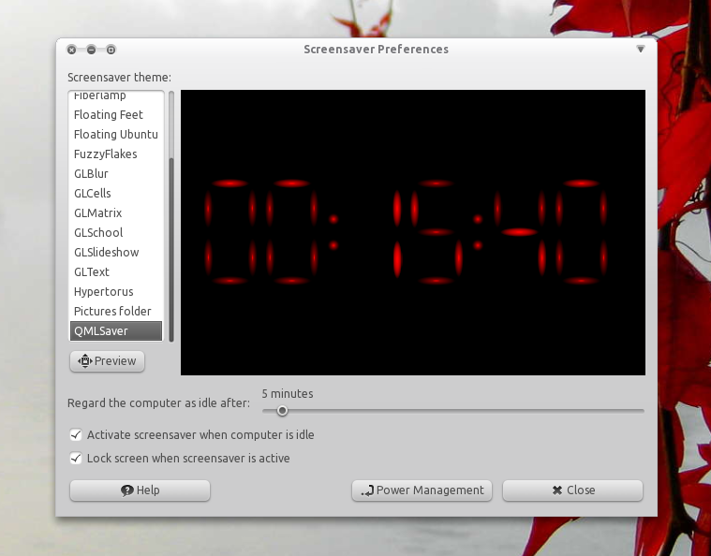Click the Preview button
The width and height of the screenshot is (711, 556).
tap(107, 361)
